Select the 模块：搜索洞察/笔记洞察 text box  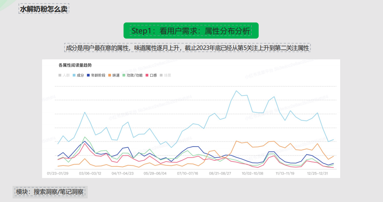[x=50, y=192]
